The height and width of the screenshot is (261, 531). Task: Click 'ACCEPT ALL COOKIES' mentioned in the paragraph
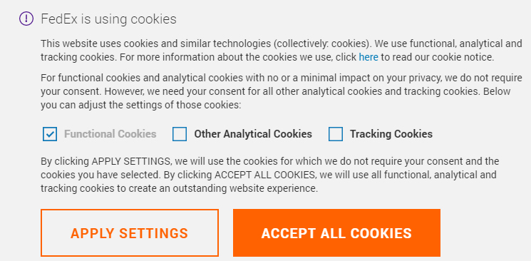pyautogui.click(x=265, y=175)
